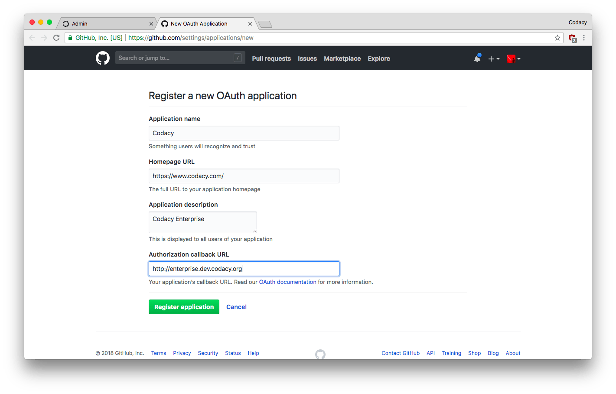Open the Privacy footer link

(x=182, y=353)
